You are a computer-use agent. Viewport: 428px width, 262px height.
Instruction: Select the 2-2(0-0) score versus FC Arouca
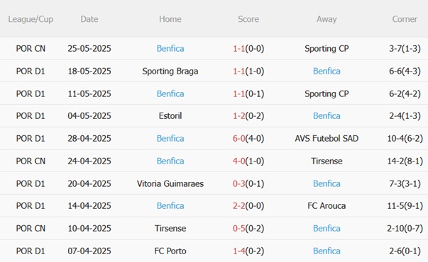248,205
